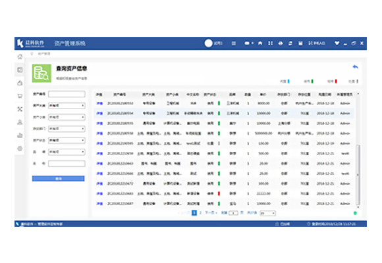Open the shopping cart sidebar icon
The image size is (382, 263).
pos(20,96)
